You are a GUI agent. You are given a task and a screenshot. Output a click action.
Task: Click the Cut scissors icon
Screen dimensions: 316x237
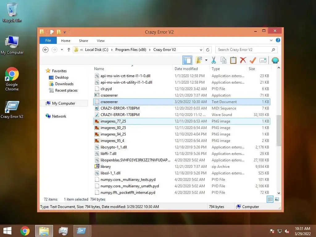214,60
